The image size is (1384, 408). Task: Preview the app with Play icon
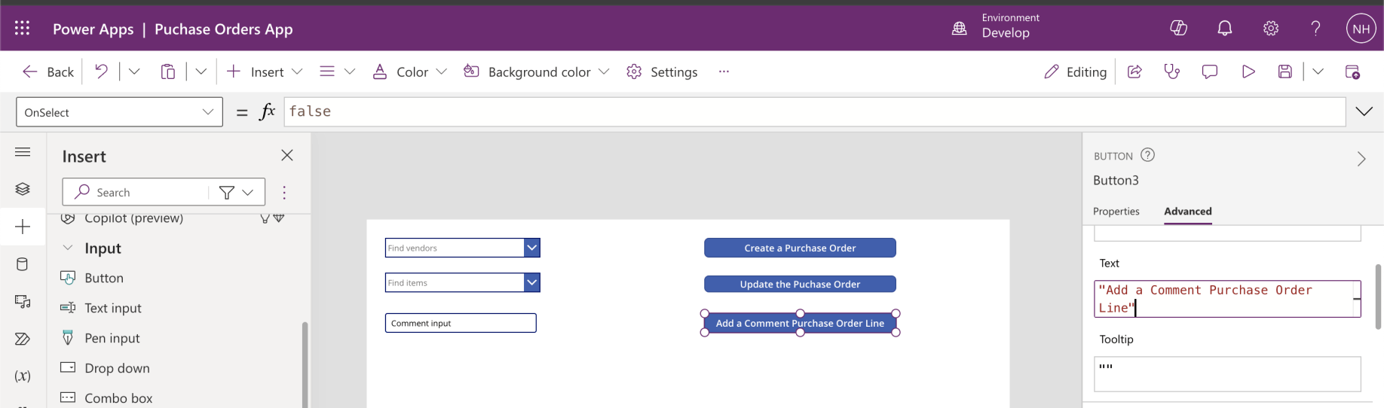click(x=1248, y=72)
